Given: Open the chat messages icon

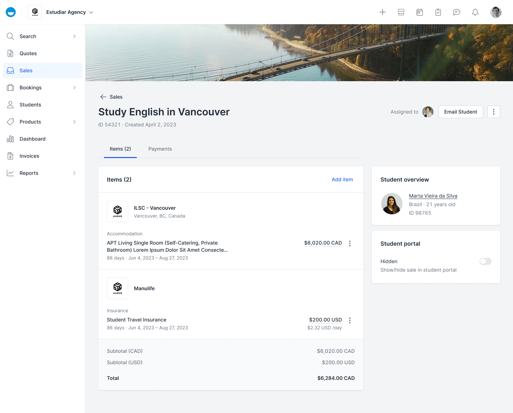Looking at the screenshot, I should (457, 12).
